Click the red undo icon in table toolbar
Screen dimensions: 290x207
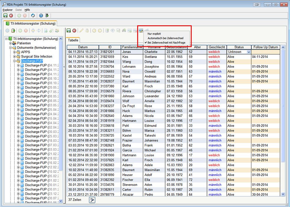[74, 30]
